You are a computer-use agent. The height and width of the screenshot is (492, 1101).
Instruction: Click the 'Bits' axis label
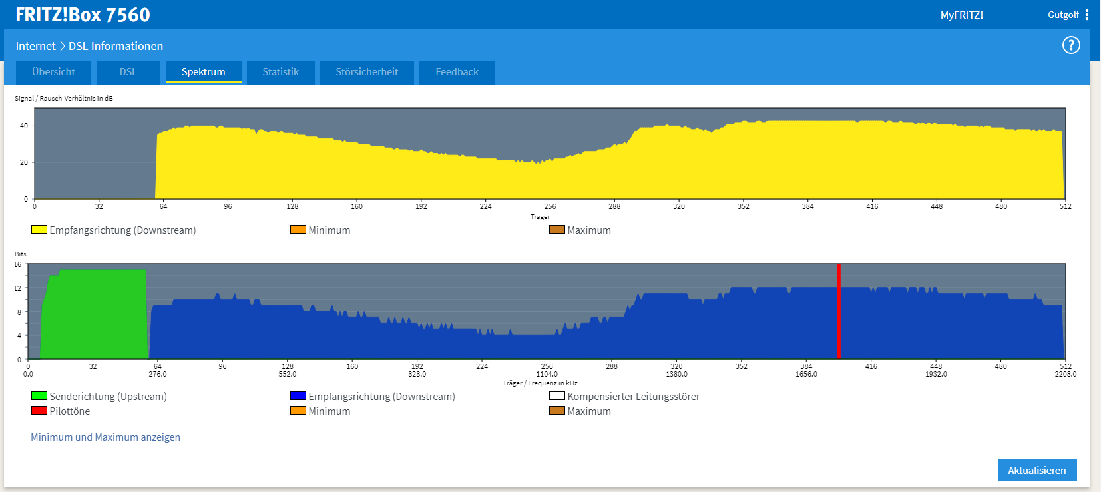[x=21, y=254]
